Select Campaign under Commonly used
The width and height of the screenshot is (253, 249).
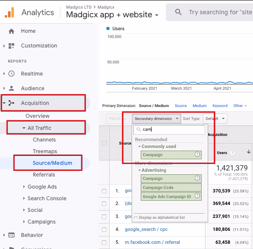coord(171,155)
